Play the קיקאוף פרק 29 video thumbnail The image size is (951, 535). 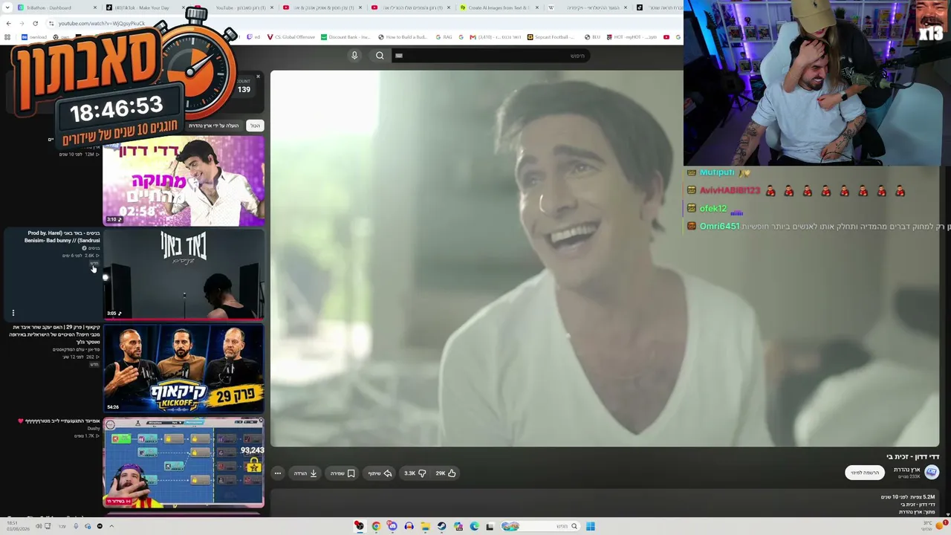point(184,368)
